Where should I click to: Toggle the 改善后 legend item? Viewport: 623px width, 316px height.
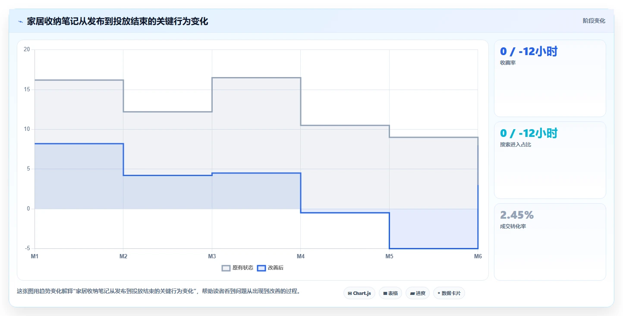pyautogui.click(x=270, y=268)
